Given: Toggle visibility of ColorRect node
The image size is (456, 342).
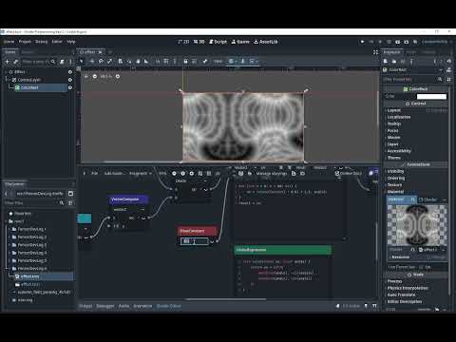Looking at the screenshot, I should tap(70, 87).
